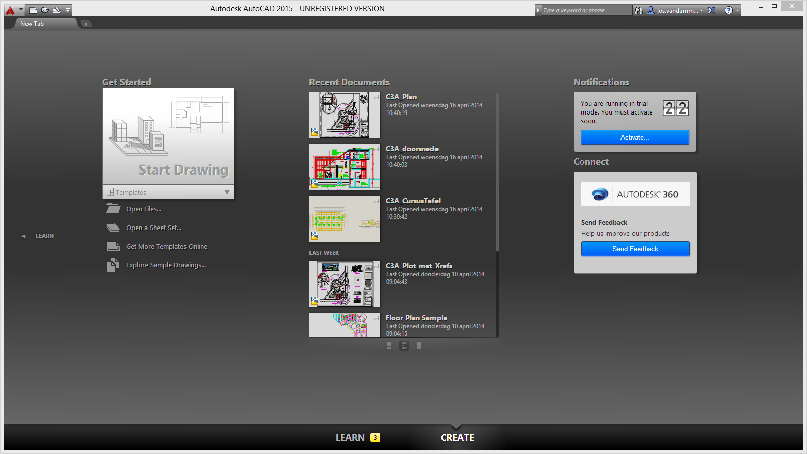Pin the C3A_Plot_met_Xrefs recent document
This screenshot has height=454, width=807.
(x=376, y=266)
